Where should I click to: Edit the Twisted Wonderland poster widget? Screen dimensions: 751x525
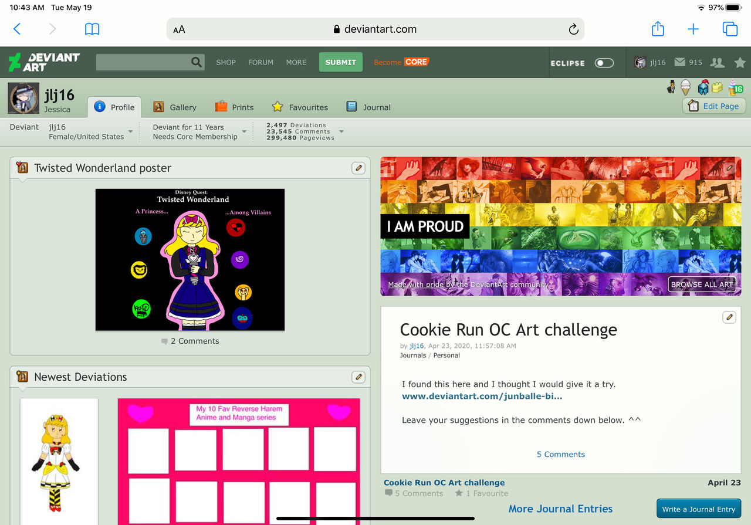[x=358, y=168]
